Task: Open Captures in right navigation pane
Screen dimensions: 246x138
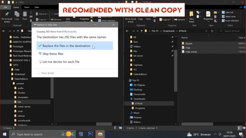Action: (138, 65)
